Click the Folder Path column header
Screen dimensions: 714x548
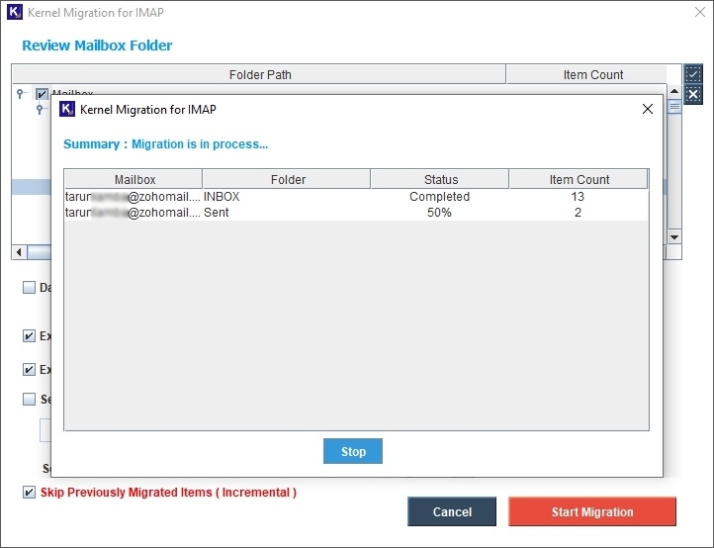click(x=259, y=75)
